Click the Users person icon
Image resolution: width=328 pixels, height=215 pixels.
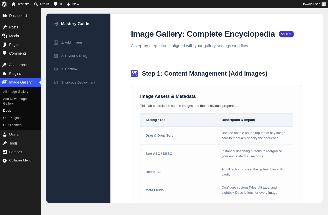tap(5, 135)
